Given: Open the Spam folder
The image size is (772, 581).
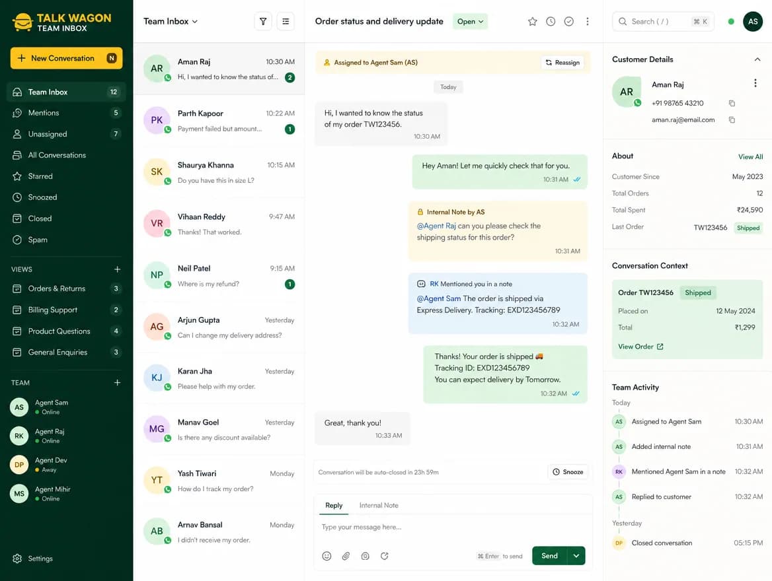Looking at the screenshot, I should [66, 240].
